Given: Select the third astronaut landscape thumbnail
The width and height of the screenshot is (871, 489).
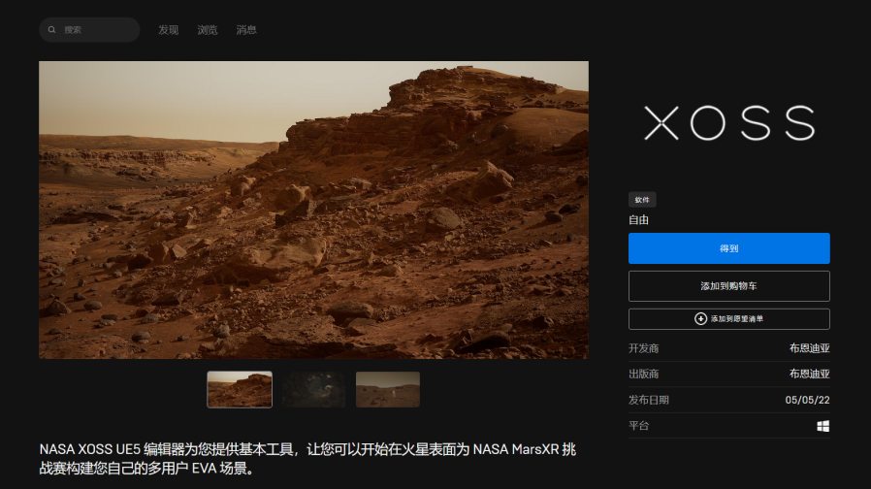Looking at the screenshot, I should tap(388, 389).
